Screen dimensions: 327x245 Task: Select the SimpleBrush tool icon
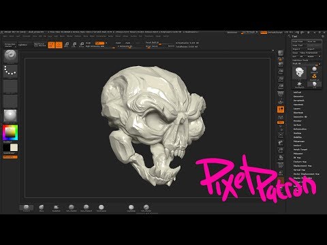point(314,77)
